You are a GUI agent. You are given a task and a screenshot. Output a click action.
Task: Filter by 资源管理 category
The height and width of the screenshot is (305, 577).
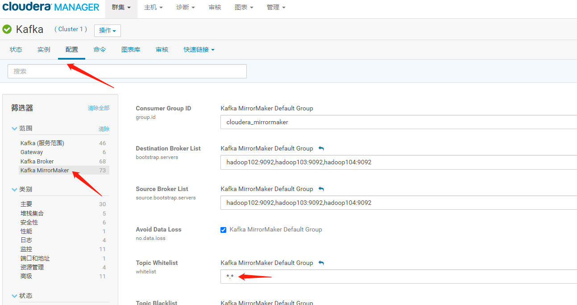32,267
